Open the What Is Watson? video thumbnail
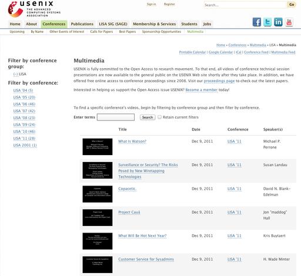Viewport: 301px width, 276px height. click(x=98, y=147)
